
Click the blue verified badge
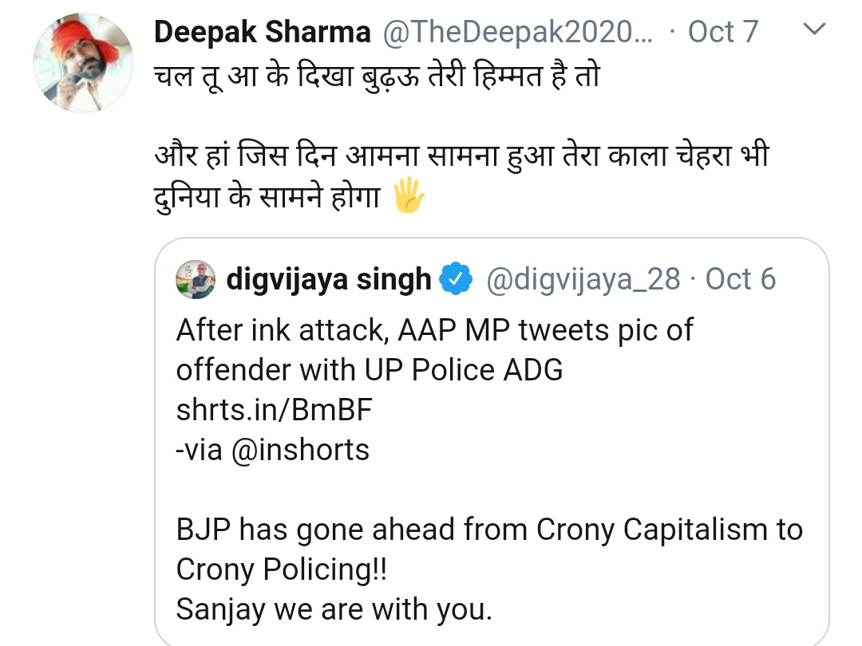(x=456, y=280)
